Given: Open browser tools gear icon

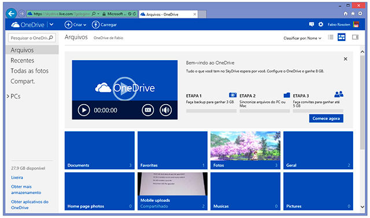Looking at the screenshot, I should (360, 14).
